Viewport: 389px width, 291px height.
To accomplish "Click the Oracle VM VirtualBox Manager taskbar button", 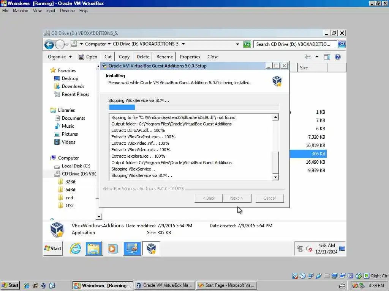I will (165, 285).
